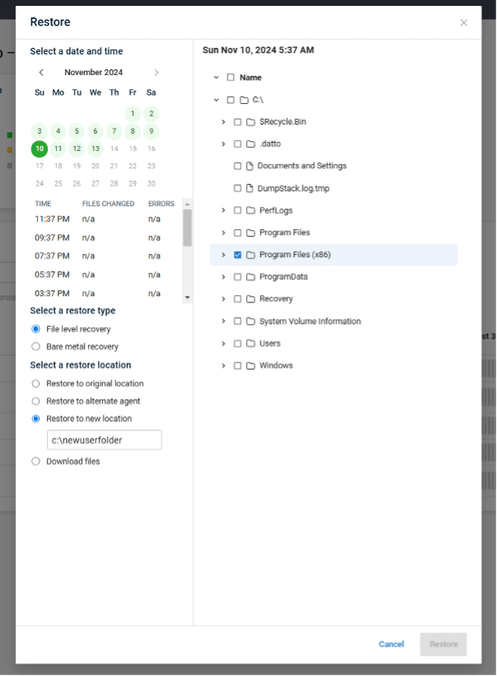
Task: Click the folder icon for Program Files (x86)
Action: [x=250, y=255]
